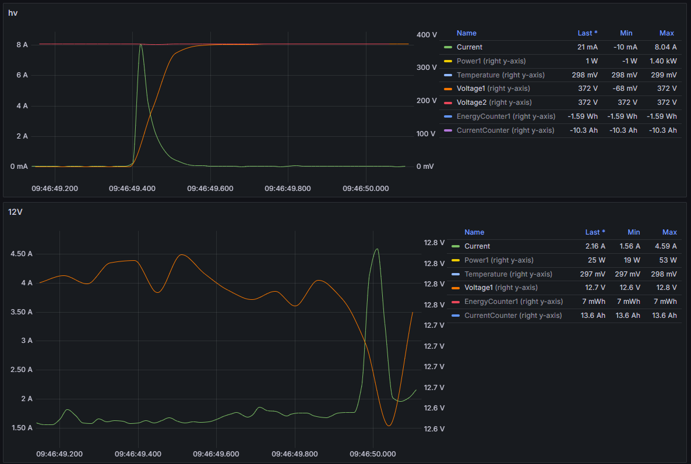Image resolution: width=691 pixels, height=464 pixels.
Task: Click the orange Voltage1 color swatch in hv legend
Action: coord(447,89)
